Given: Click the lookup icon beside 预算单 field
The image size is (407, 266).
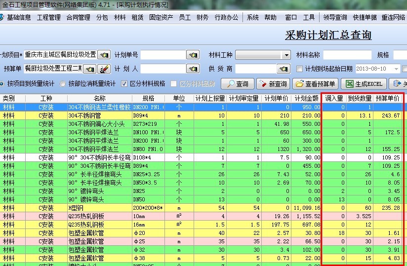Looking at the screenshot, I should click(89, 69).
